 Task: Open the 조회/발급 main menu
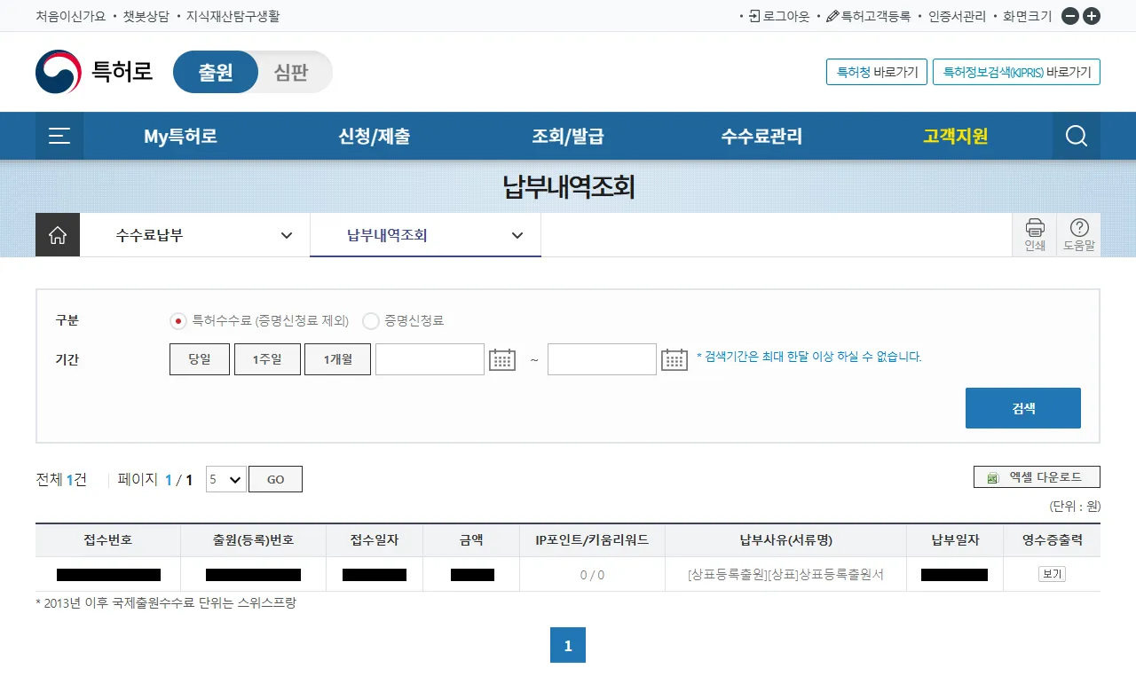pyautogui.click(x=568, y=136)
